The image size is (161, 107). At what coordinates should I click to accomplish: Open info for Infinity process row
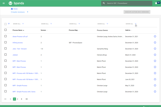tap(155, 43)
